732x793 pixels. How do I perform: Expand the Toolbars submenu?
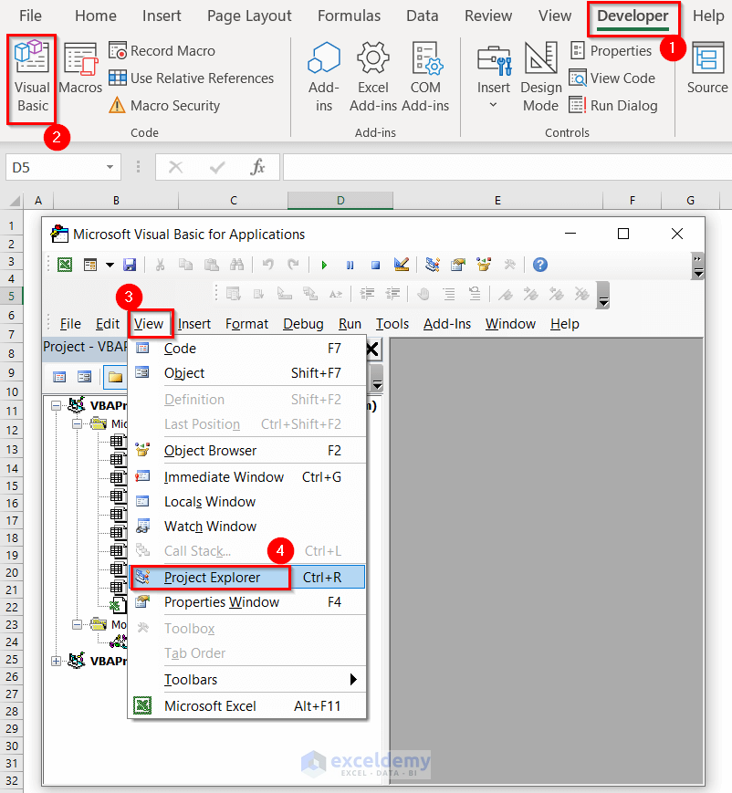tap(247, 680)
